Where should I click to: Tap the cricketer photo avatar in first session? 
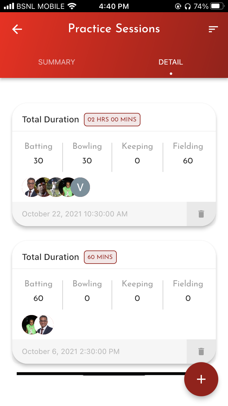[x=55, y=187]
